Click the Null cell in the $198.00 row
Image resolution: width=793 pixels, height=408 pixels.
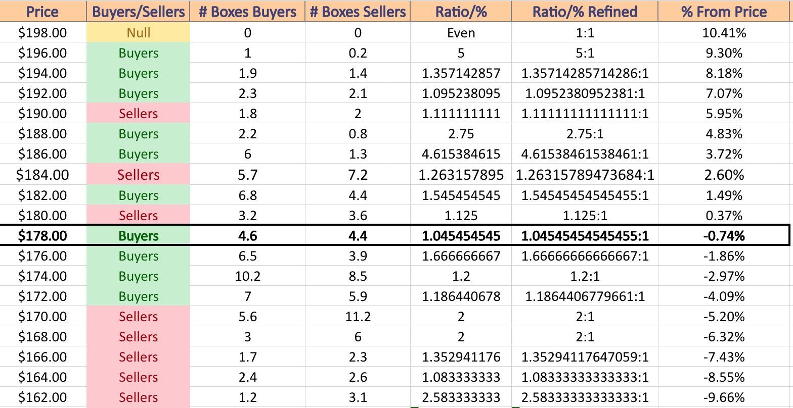click(x=138, y=33)
